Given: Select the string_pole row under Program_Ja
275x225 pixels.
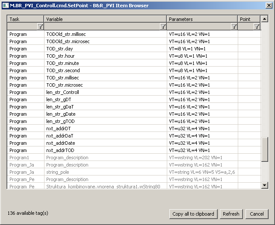Looking at the screenshot, I should click(x=105, y=172).
